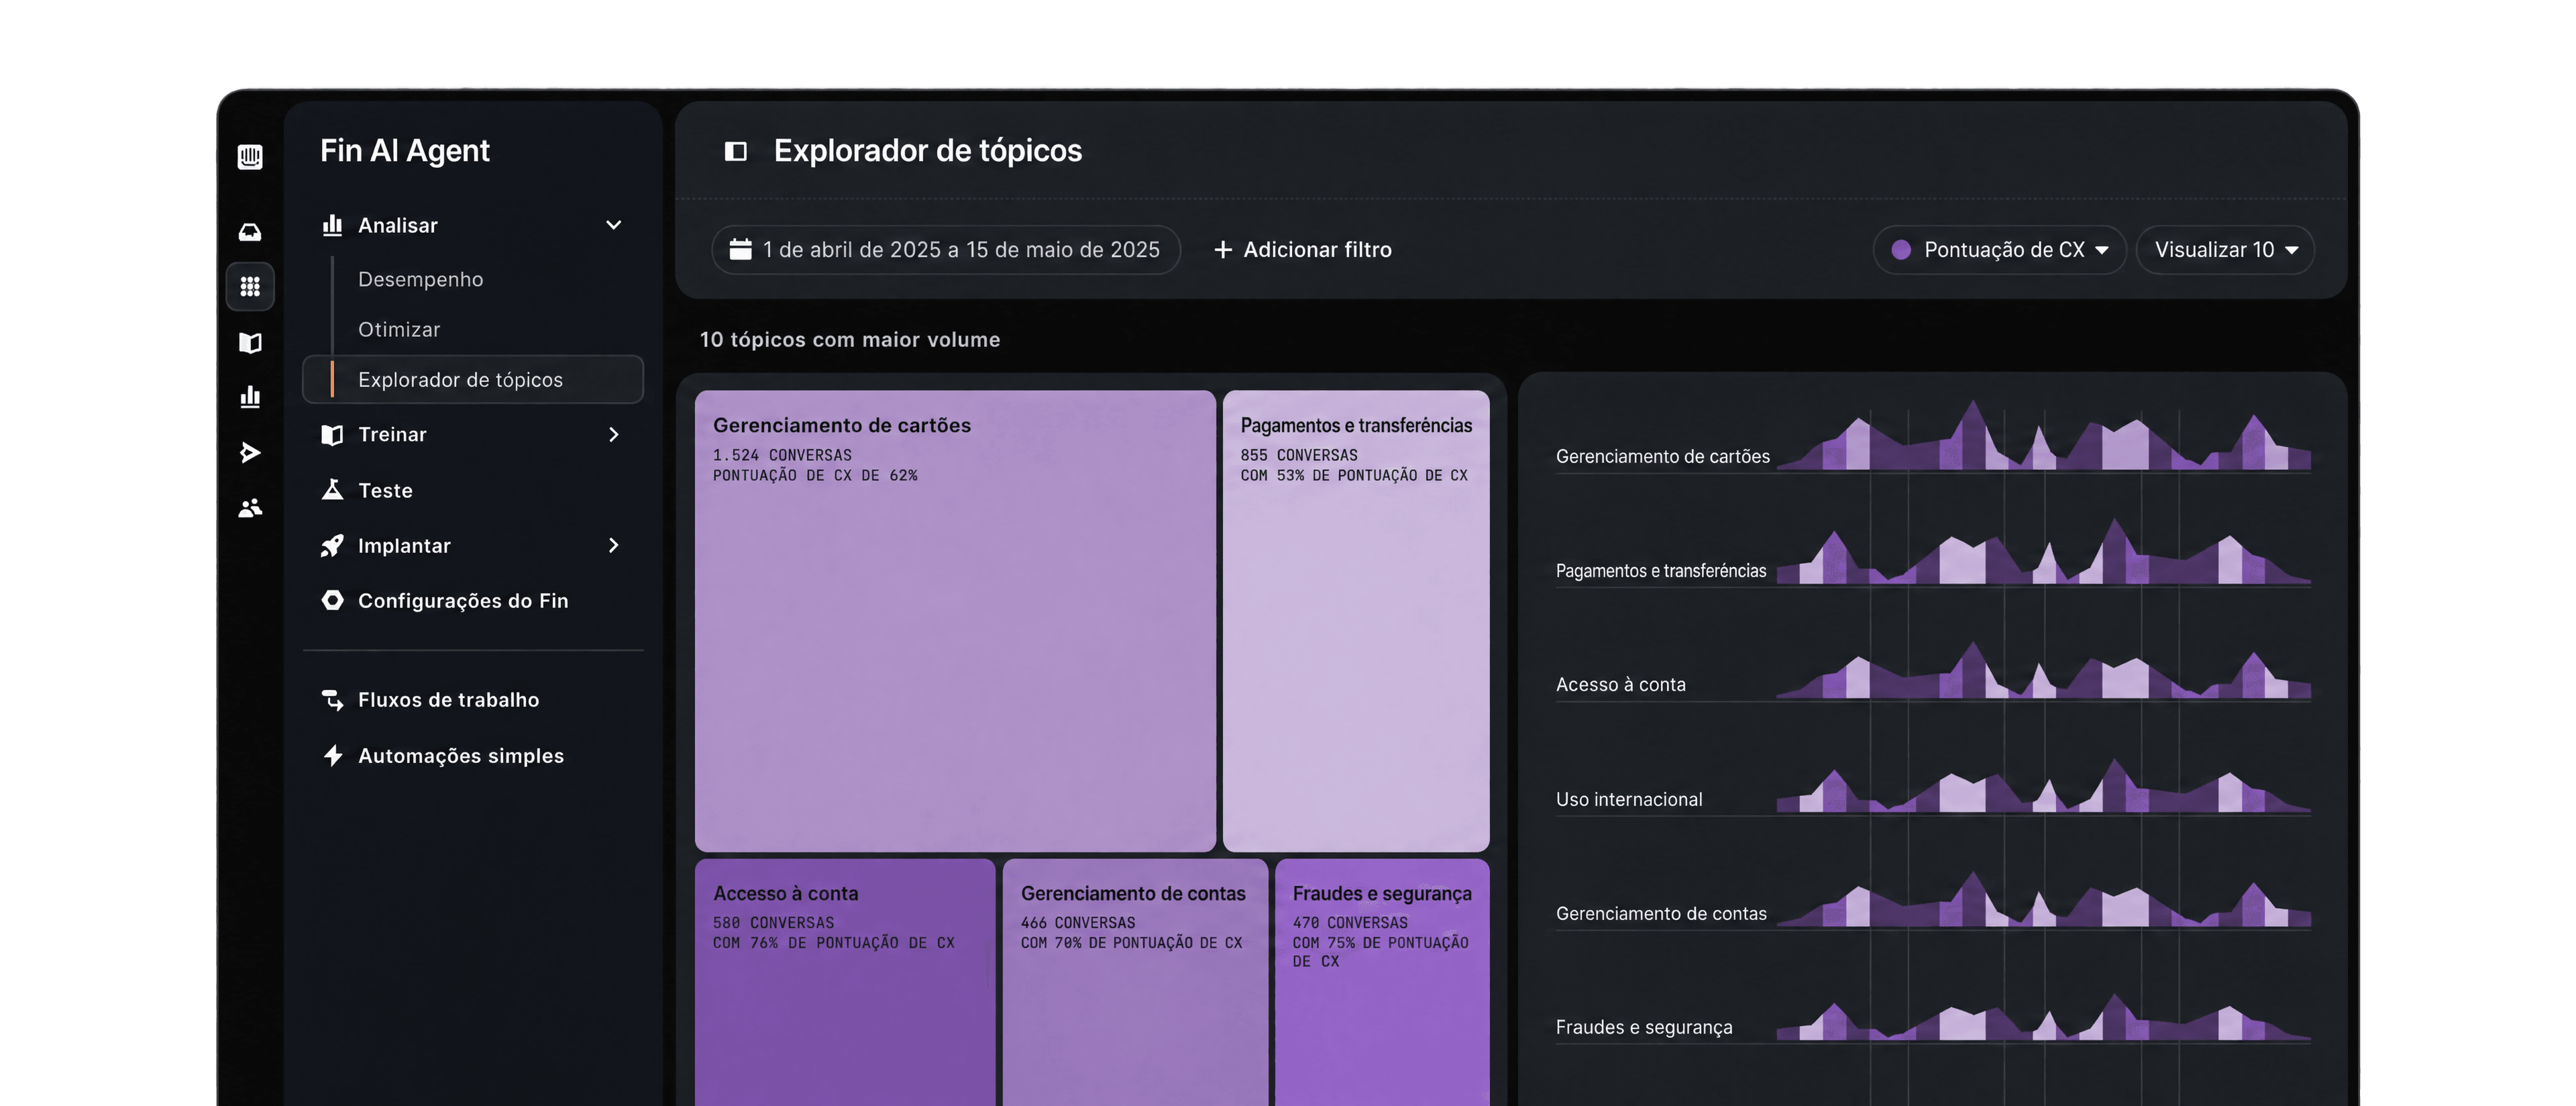Open the Reports bar chart rail icon
This screenshot has width=2576, height=1106.
[250, 397]
